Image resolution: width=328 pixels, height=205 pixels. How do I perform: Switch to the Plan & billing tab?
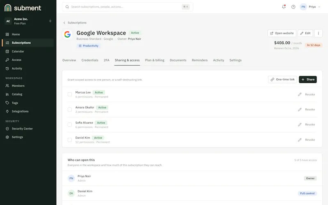coord(155,60)
